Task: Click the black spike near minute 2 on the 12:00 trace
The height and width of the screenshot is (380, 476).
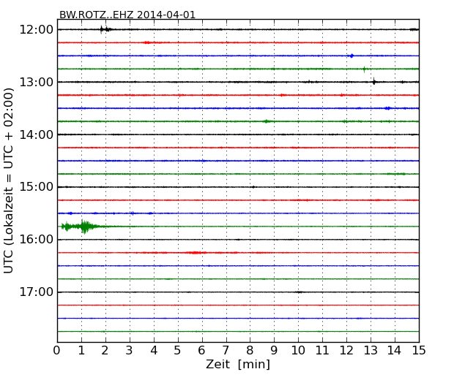Action: (105, 29)
